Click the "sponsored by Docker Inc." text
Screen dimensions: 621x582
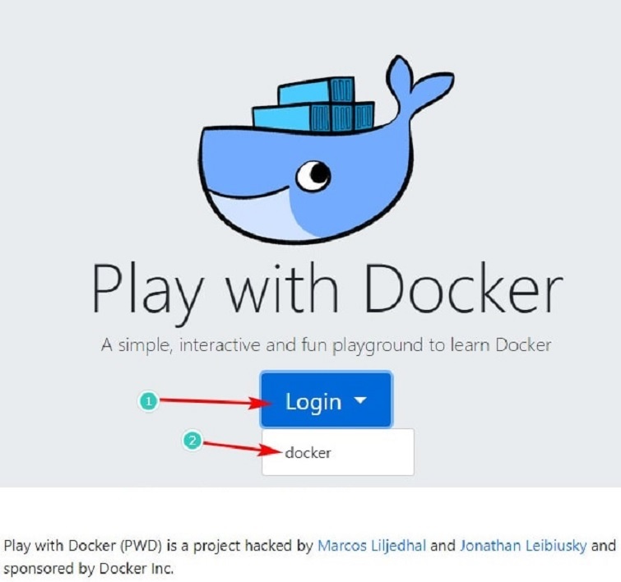coord(89,568)
